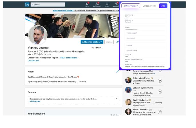Viewport: 196px width, 128px height.
Task: Click the Email field in lemlist panel
Action: coord(145,28)
